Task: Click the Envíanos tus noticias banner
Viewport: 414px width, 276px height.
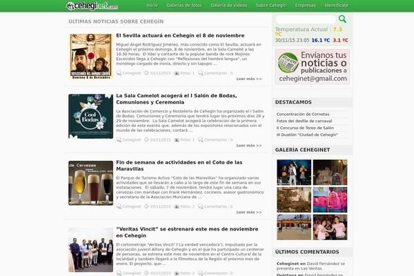Action: (x=313, y=66)
